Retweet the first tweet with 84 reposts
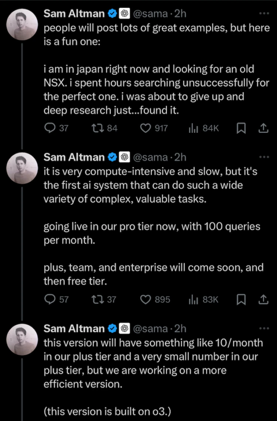 pyautogui.click(x=98, y=128)
